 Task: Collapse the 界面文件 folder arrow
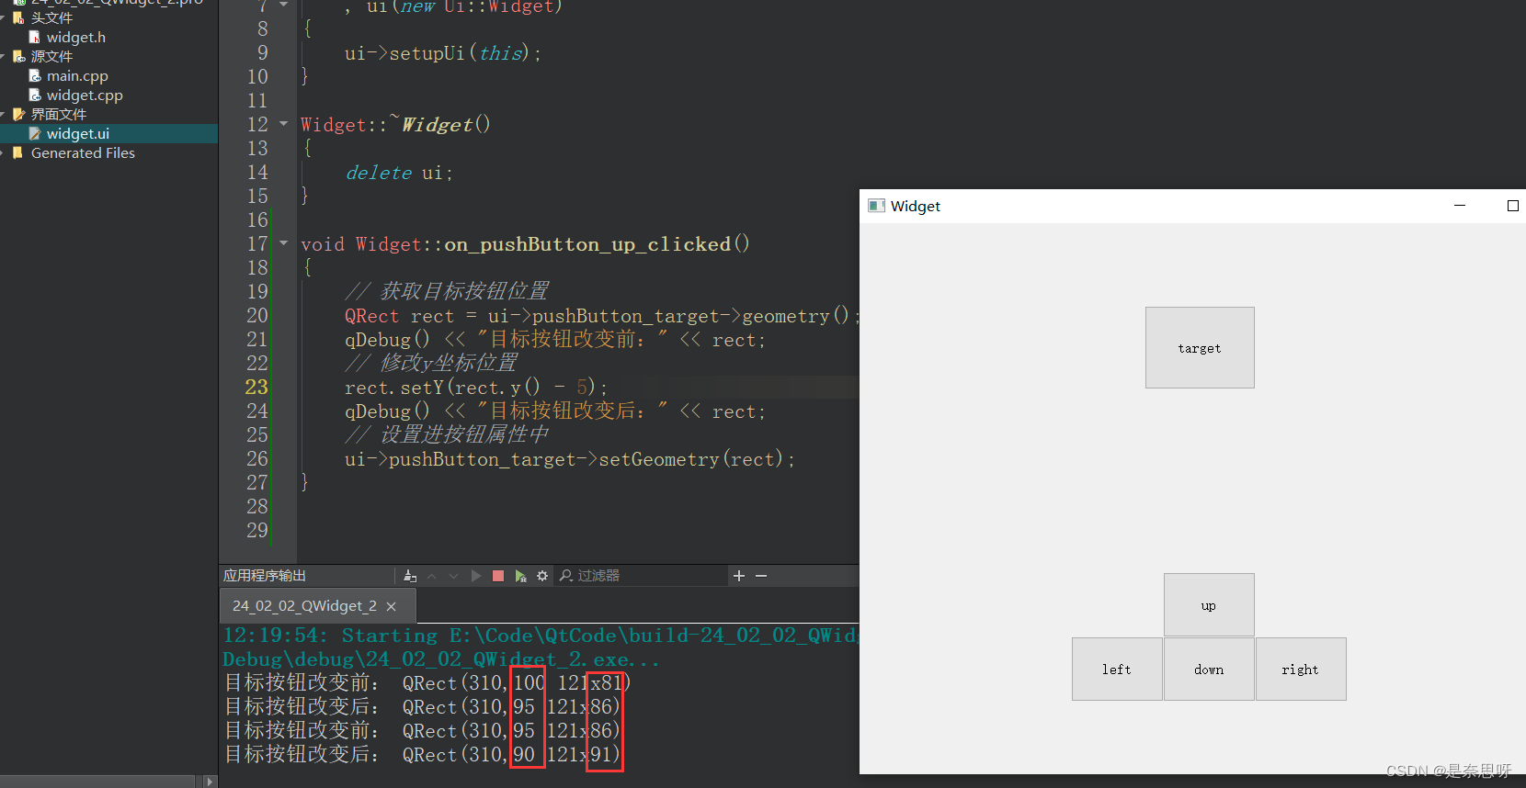4,115
